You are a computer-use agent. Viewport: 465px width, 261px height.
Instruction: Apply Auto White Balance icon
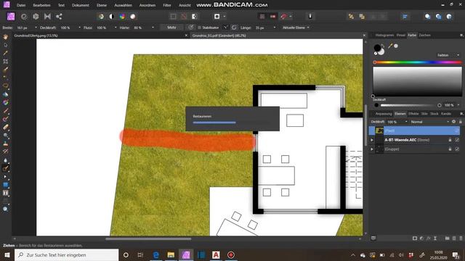pyautogui.click(x=132, y=17)
